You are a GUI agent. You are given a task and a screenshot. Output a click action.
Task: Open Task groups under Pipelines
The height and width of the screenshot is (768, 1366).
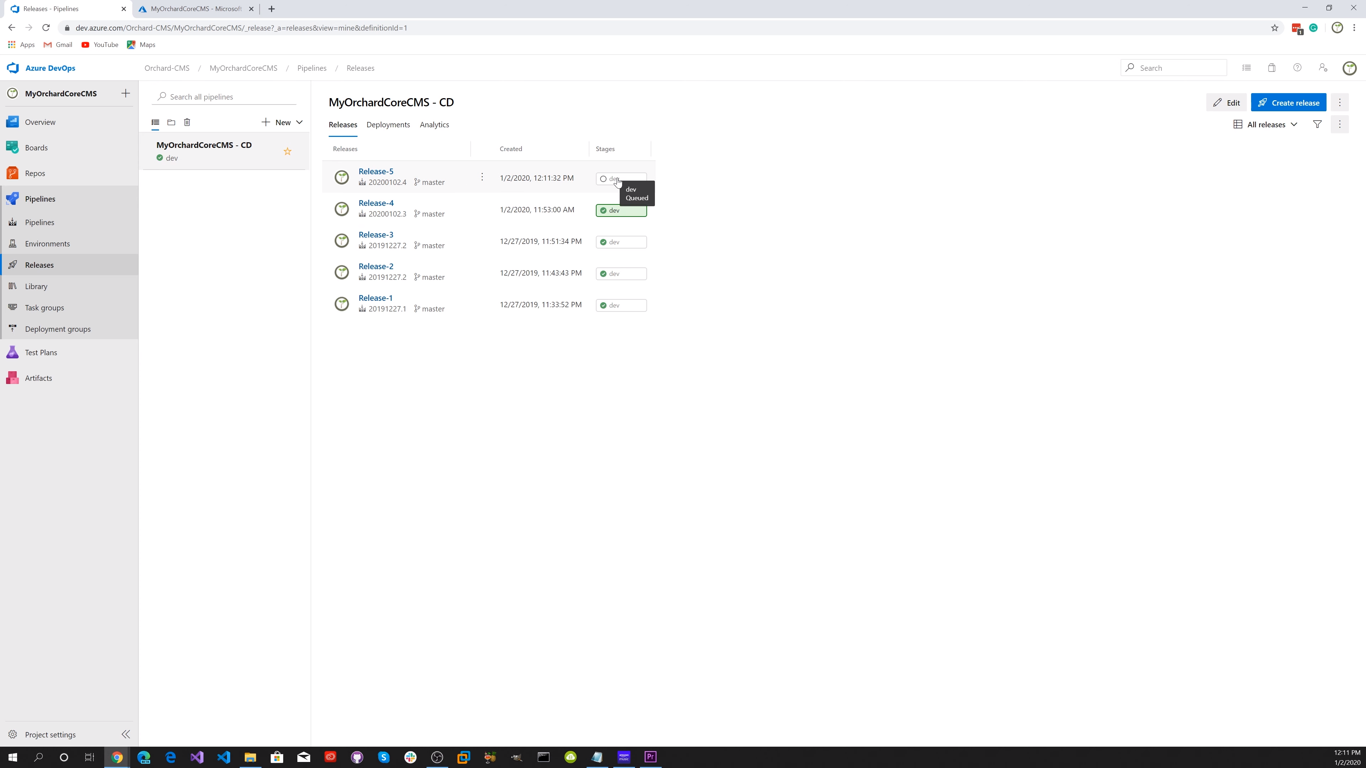coord(44,308)
